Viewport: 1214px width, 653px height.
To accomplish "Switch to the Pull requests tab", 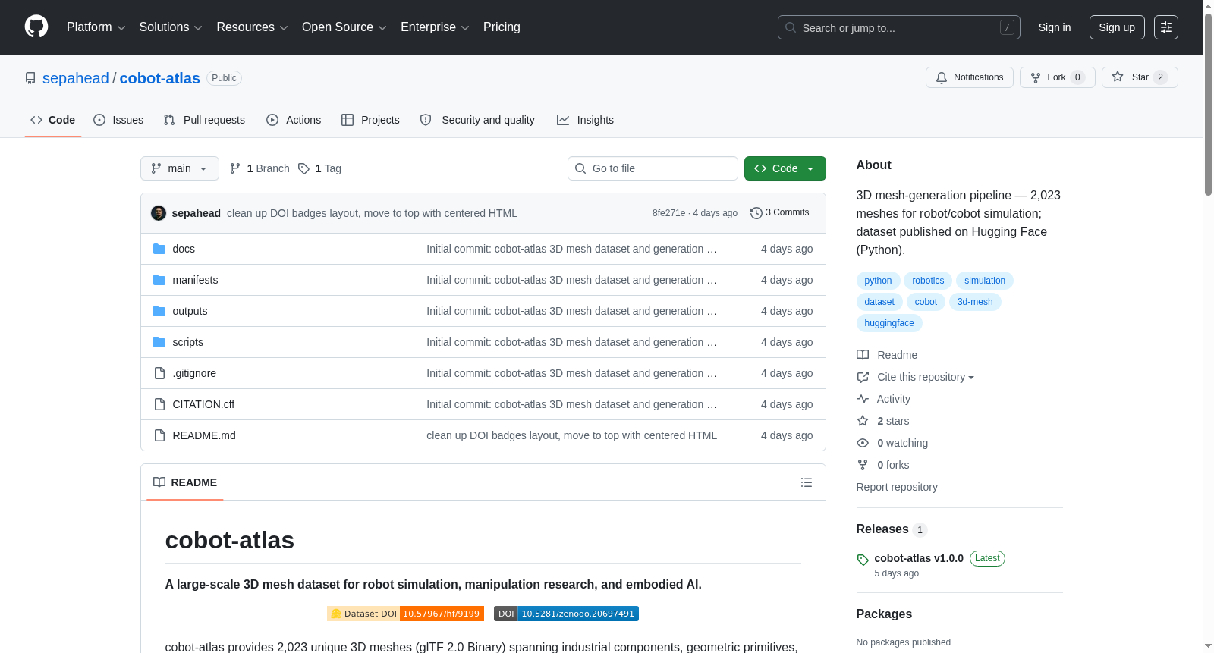I will (x=204, y=120).
